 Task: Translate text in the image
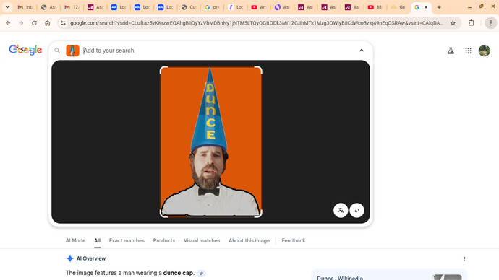[x=341, y=210]
